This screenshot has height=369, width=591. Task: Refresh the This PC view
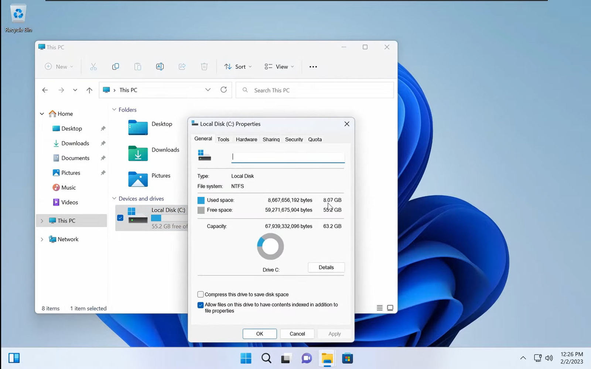point(223,90)
